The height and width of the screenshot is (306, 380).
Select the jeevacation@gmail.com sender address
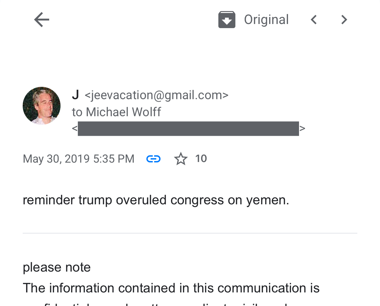pyautogui.click(x=157, y=95)
